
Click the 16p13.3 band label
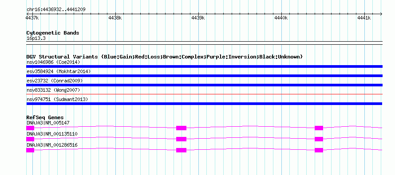(x=36, y=39)
